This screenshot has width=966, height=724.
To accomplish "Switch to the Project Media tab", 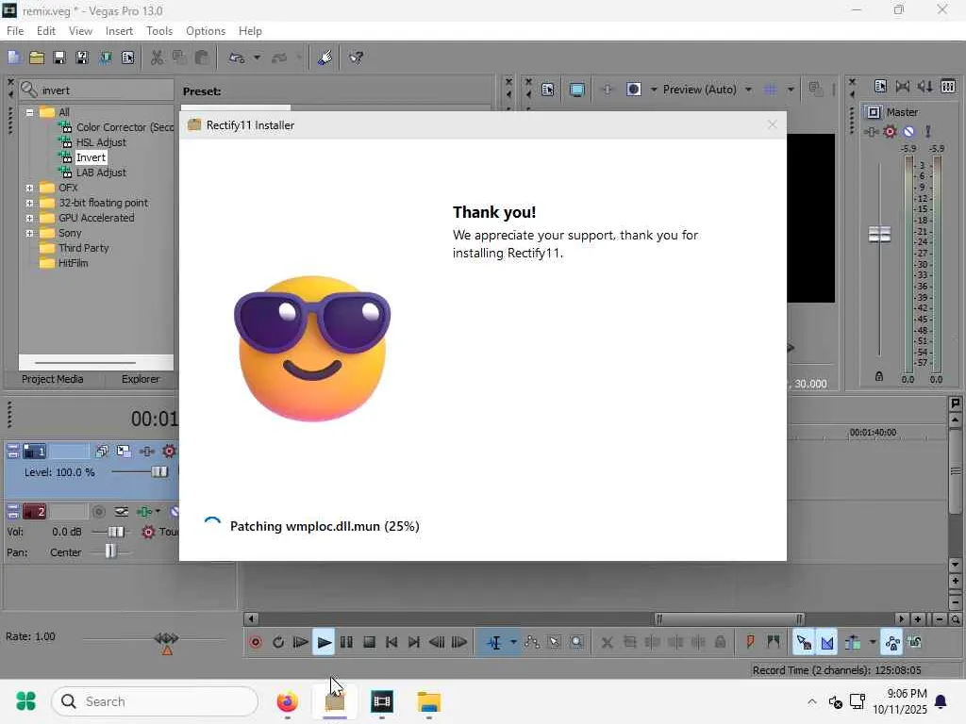I will [x=53, y=379].
